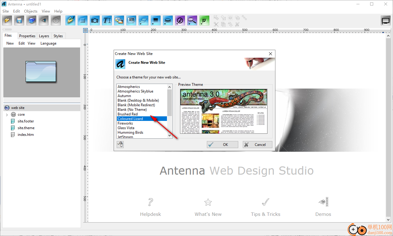Image resolution: width=393 pixels, height=236 pixels.
Task: Click the rollover image tool with eye
Action: coord(131,20)
